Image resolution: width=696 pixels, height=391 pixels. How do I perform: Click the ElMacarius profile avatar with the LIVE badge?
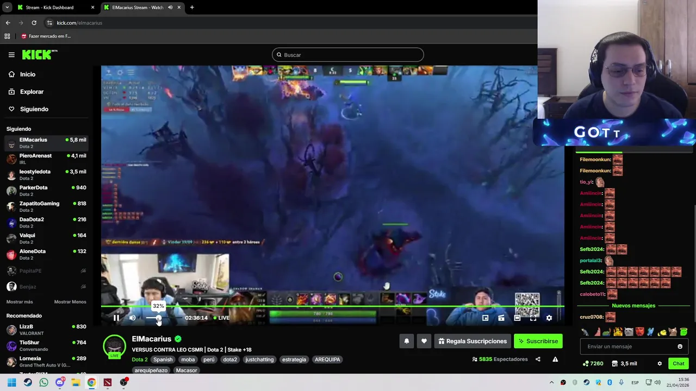click(114, 347)
